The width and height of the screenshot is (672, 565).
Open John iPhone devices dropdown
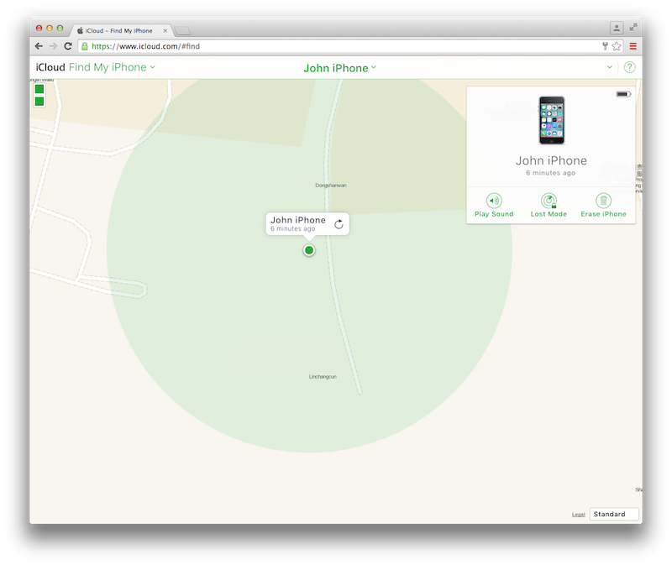tap(340, 68)
